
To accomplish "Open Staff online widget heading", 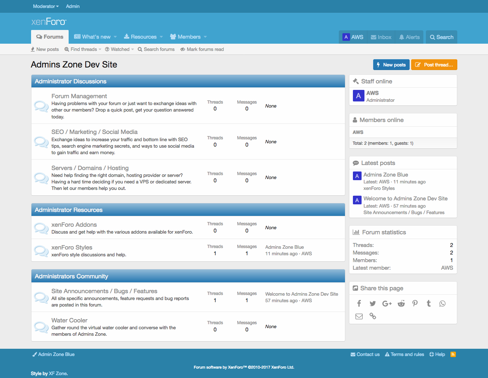I will coord(377,82).
